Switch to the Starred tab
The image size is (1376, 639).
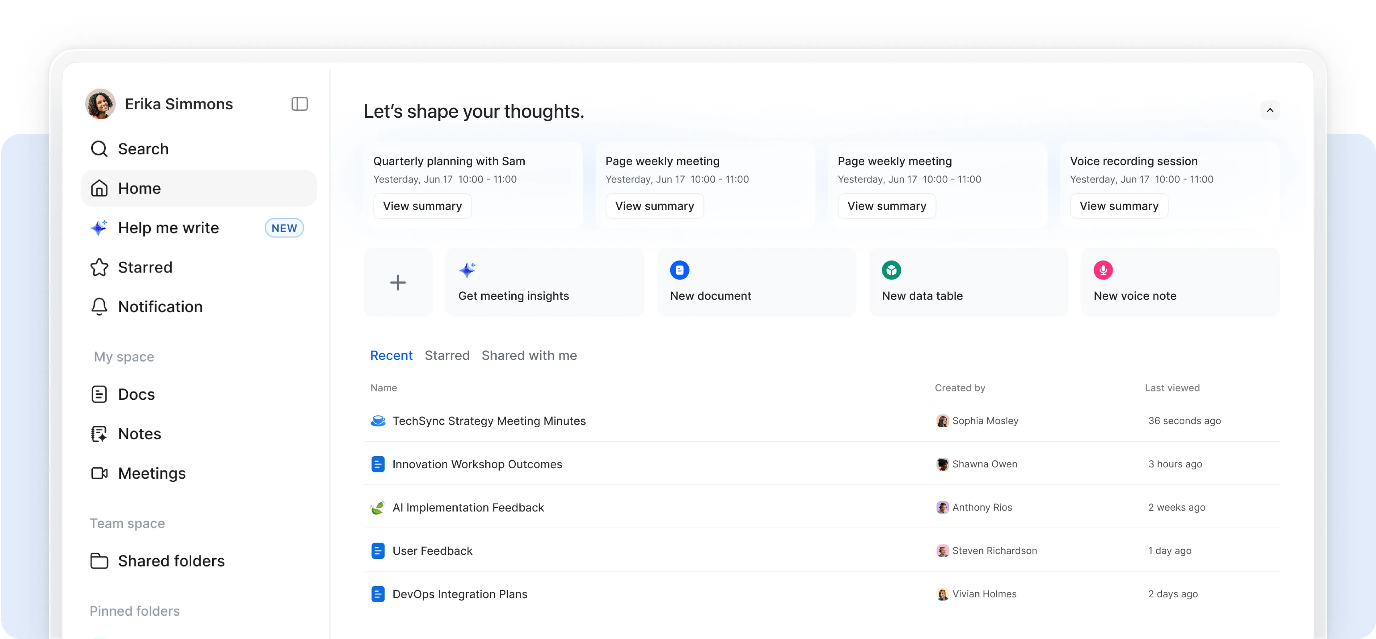[447, 355]
